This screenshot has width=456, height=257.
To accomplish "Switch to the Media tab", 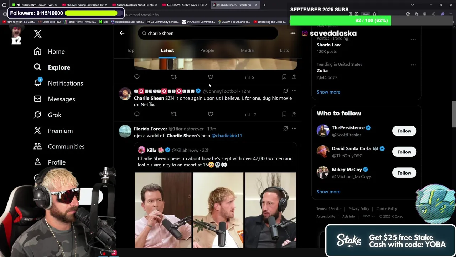I will 247,50.
